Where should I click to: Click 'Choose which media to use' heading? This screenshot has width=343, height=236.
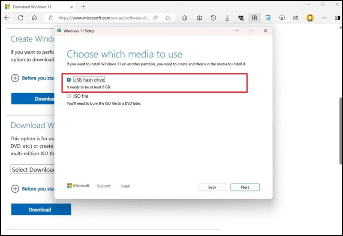coord(124,54)
